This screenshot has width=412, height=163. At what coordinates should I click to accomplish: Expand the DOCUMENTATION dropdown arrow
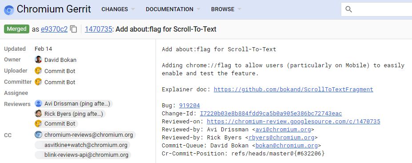pyautogui.click(x=198, y=9)
